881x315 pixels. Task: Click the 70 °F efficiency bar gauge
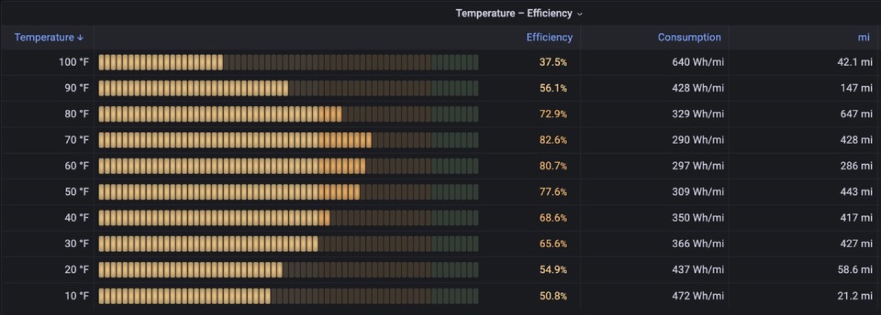coord(288,140)
